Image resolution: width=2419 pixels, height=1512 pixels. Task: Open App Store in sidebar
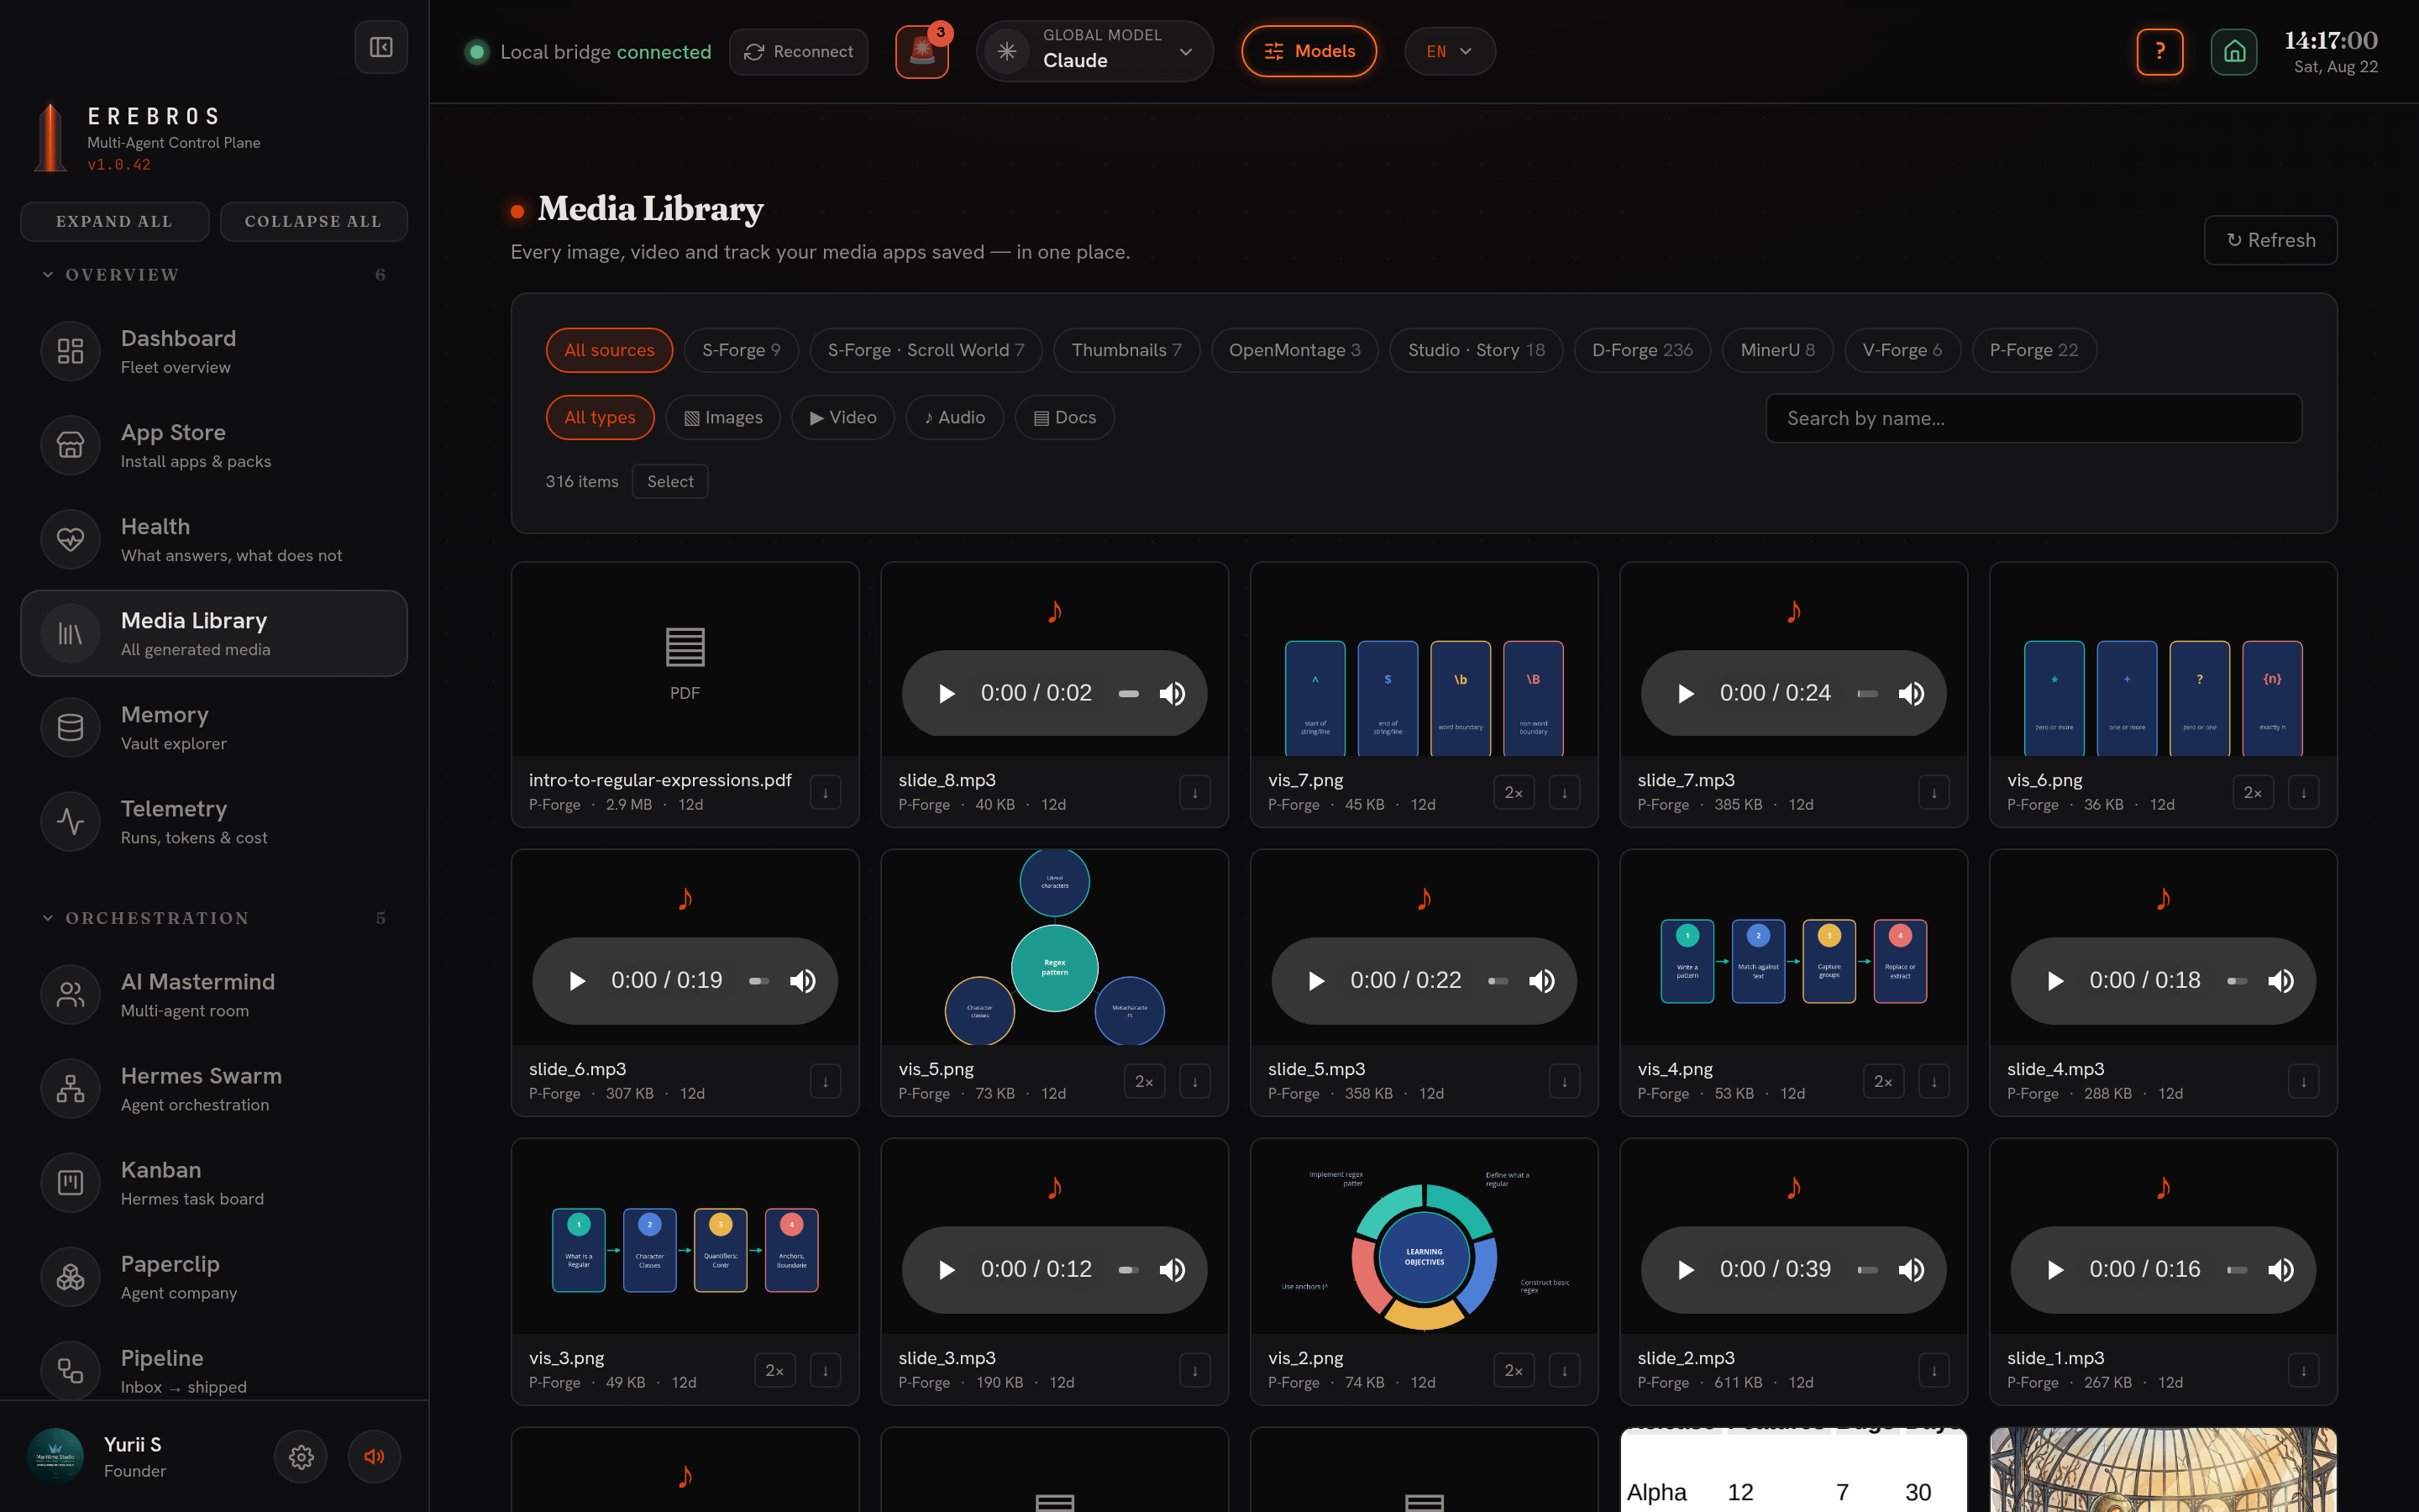214,445
